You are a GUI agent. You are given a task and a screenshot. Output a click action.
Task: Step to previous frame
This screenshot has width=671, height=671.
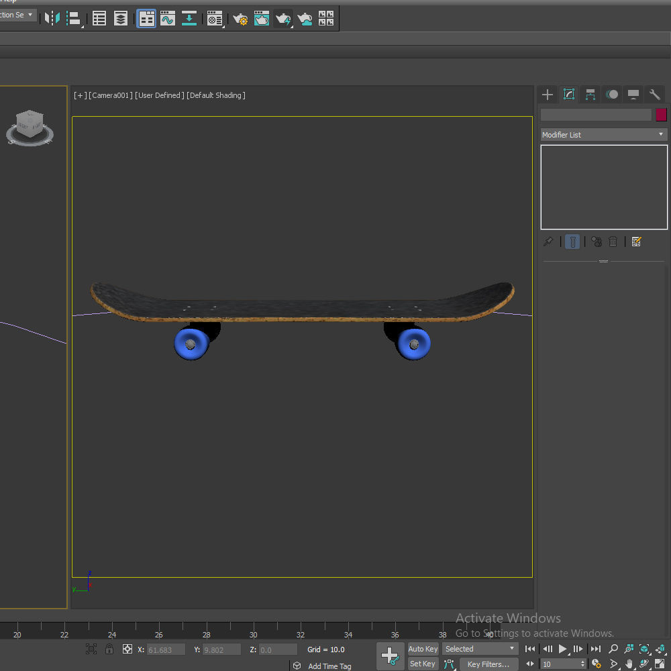coord(548,649)
